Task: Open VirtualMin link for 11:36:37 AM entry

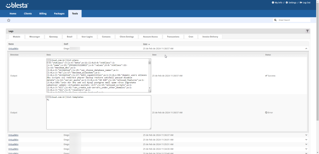Action: tap(13, 135)
